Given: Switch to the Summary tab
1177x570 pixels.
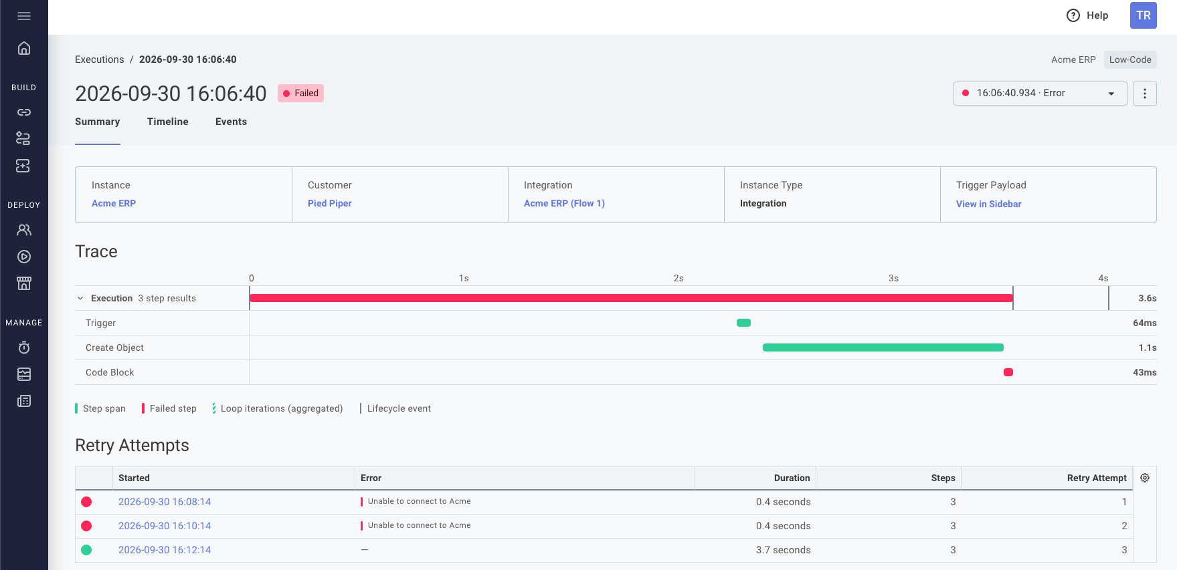Looking at the screenshot, I should click(98, 122).
